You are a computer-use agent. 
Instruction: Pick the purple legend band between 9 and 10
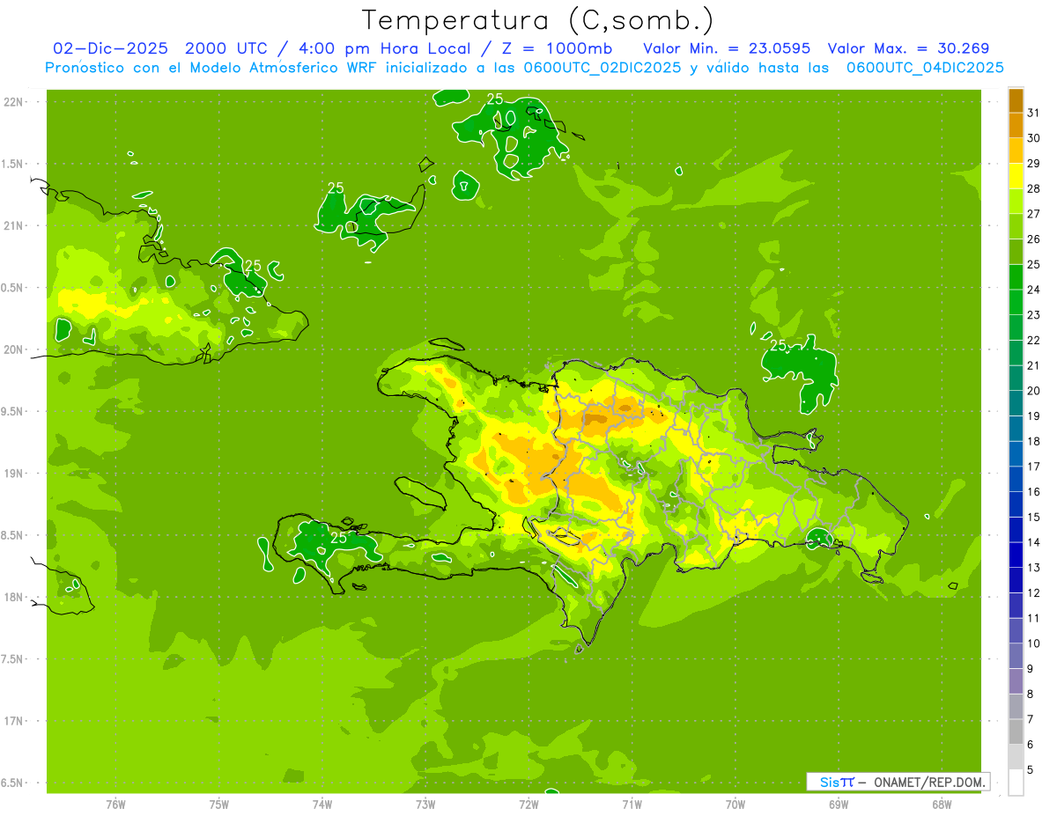click(1016, 657)
